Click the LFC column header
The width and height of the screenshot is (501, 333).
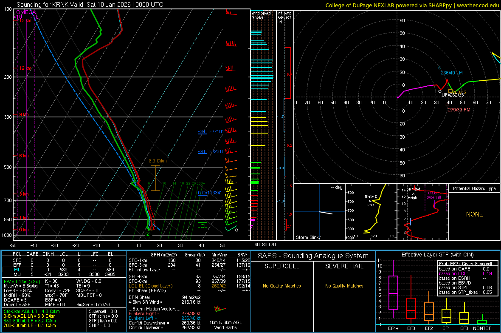[95, 254]
